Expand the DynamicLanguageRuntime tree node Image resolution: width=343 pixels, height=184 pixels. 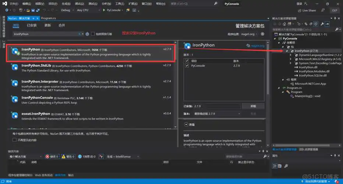(x=291, y=54)
